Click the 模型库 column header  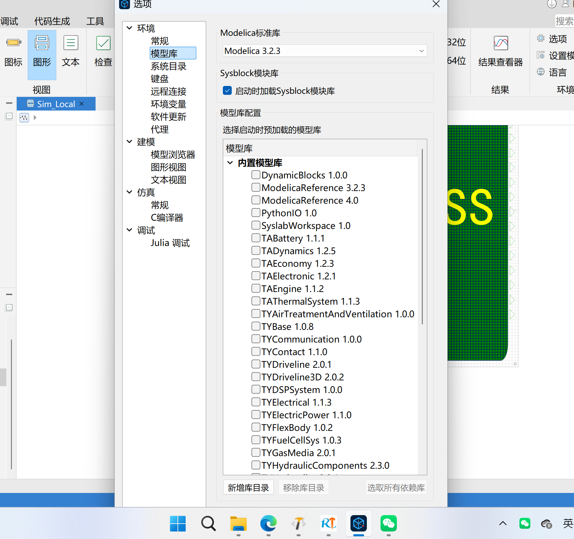(x=320, y=148)
